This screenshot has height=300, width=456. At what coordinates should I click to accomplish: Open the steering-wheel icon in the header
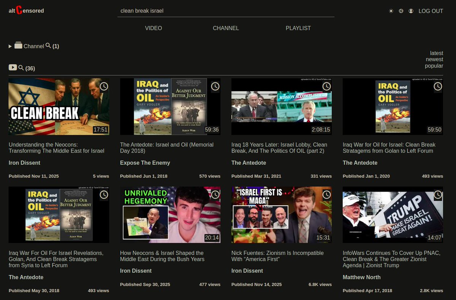point(401,11)
